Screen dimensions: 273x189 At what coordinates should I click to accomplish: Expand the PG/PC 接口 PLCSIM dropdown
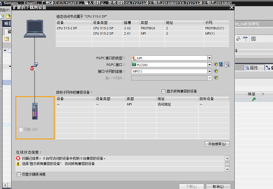(209, 65)
